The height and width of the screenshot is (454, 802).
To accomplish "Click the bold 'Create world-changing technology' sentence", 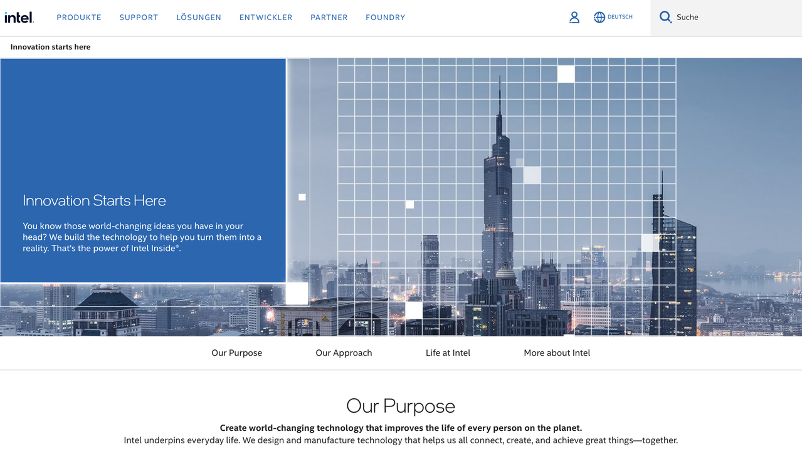I will click(401, 428).
